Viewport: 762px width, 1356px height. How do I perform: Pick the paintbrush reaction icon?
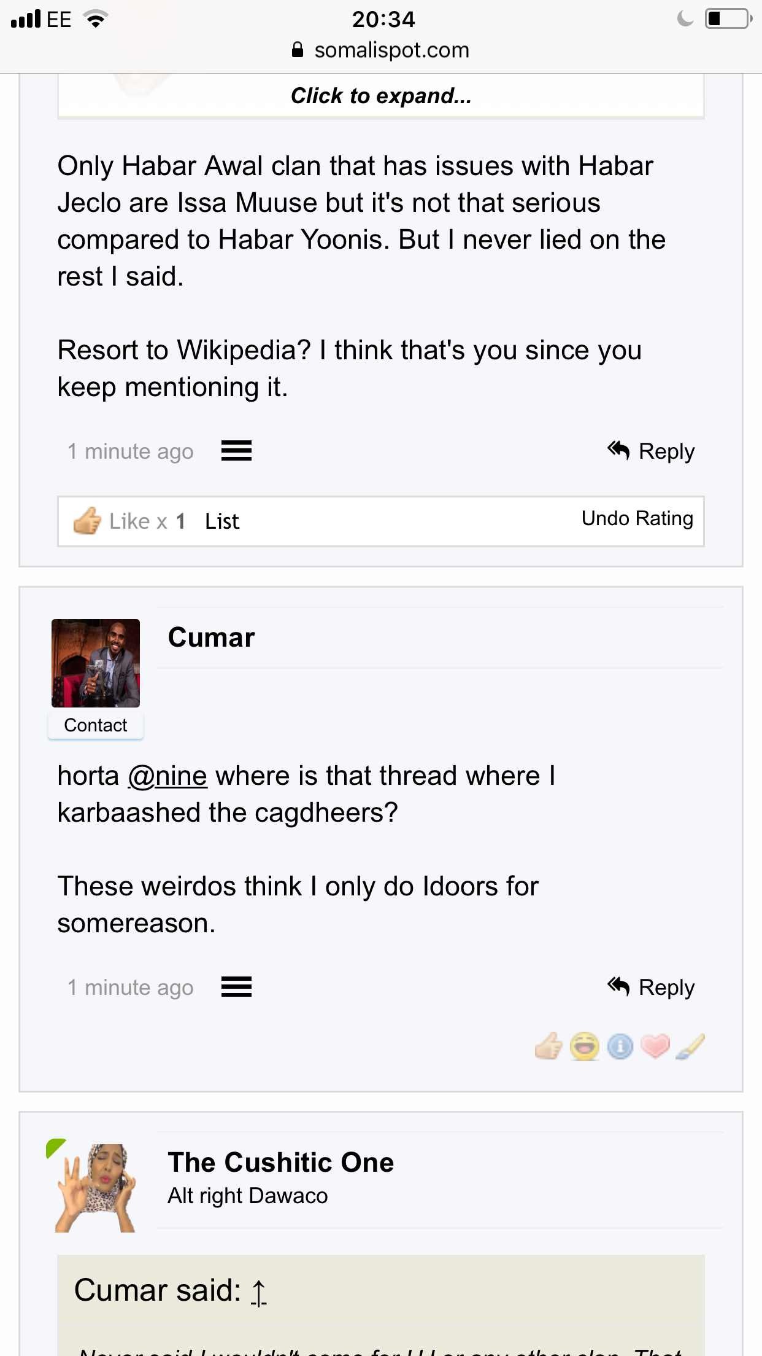(690, 1046)
